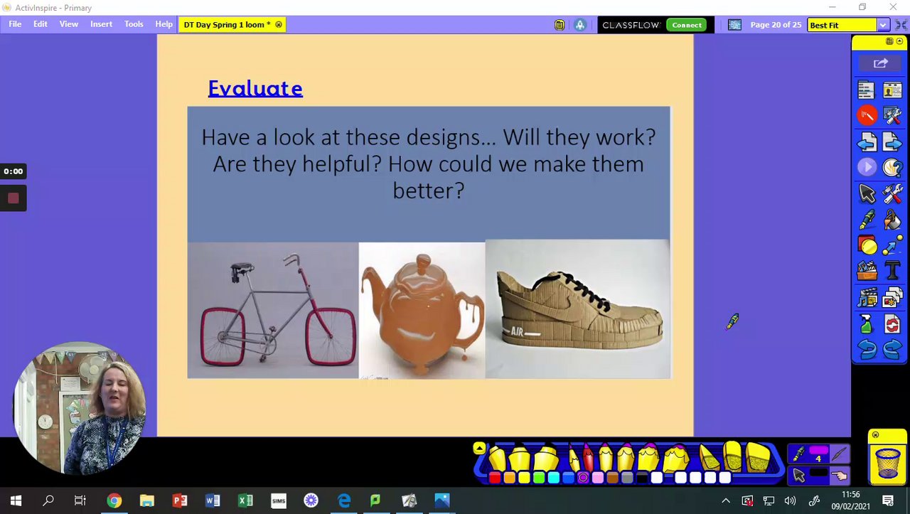Select the red pencil in the pen tray
The image size is (910, 514).
click(589, 457)
